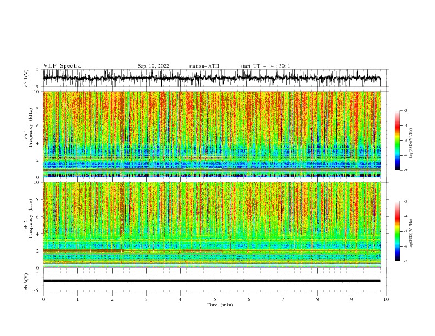
Task: Click the '-7' label on lower color bar
Action: pos(405,261)
